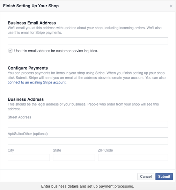This screenshot has width=176, height=190.
Task: Uncheck the customer service inquiries checkbox
Action: click(x=10, y=51)
